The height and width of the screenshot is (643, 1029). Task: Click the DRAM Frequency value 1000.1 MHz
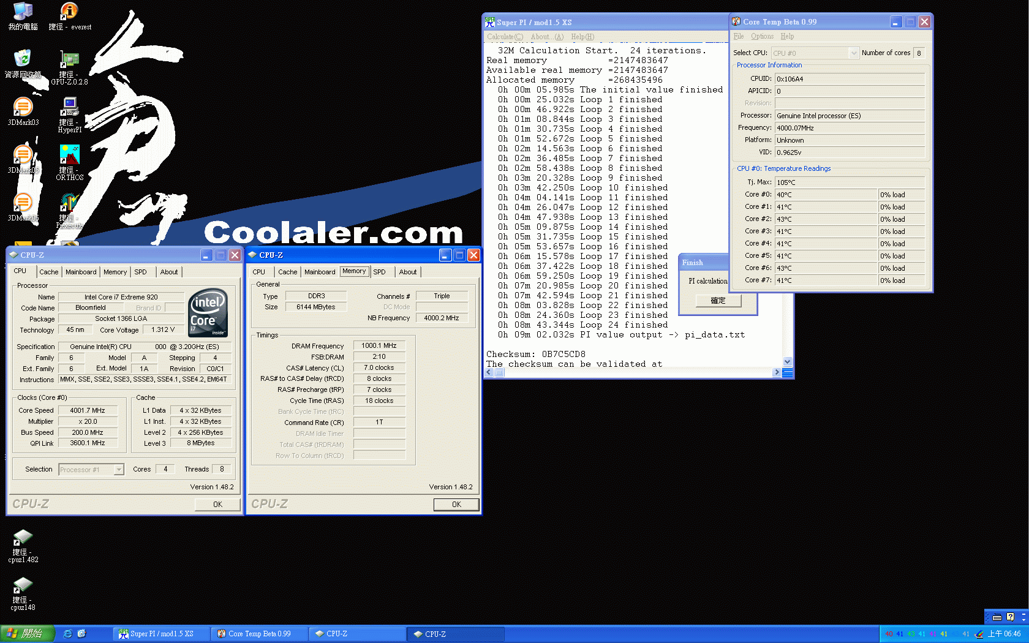point(379,345)
